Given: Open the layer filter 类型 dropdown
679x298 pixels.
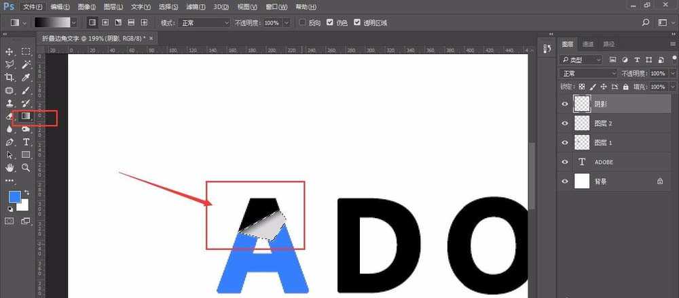Looking at the screenshot, I should [x=581, y=60].
